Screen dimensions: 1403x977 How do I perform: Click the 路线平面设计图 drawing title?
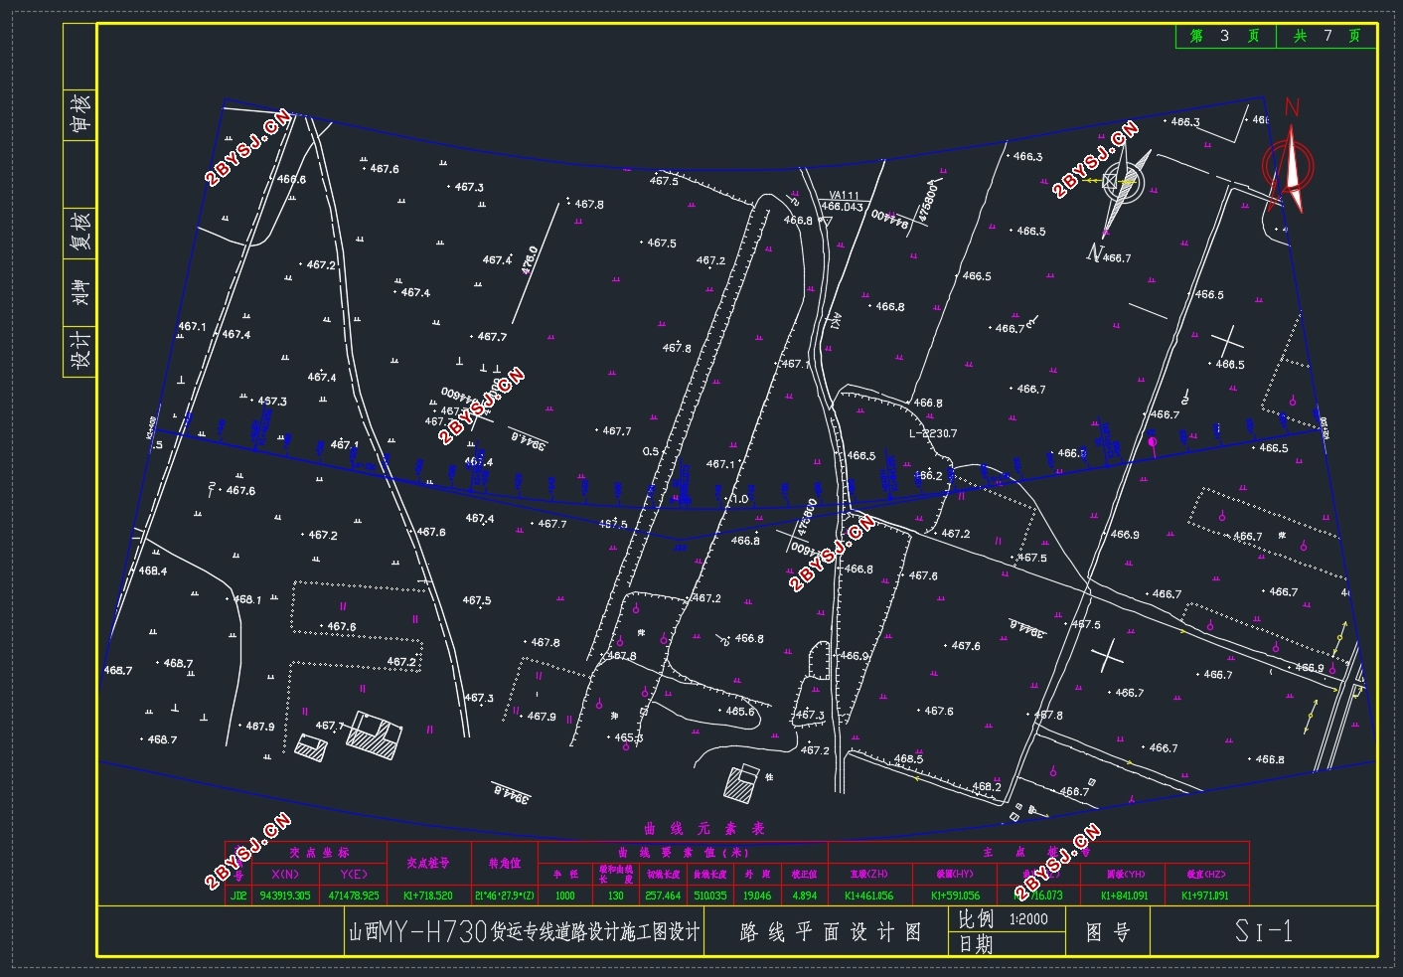(830, 932)
